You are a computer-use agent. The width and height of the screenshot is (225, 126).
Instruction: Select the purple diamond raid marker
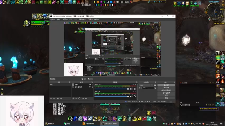point(101,2)
